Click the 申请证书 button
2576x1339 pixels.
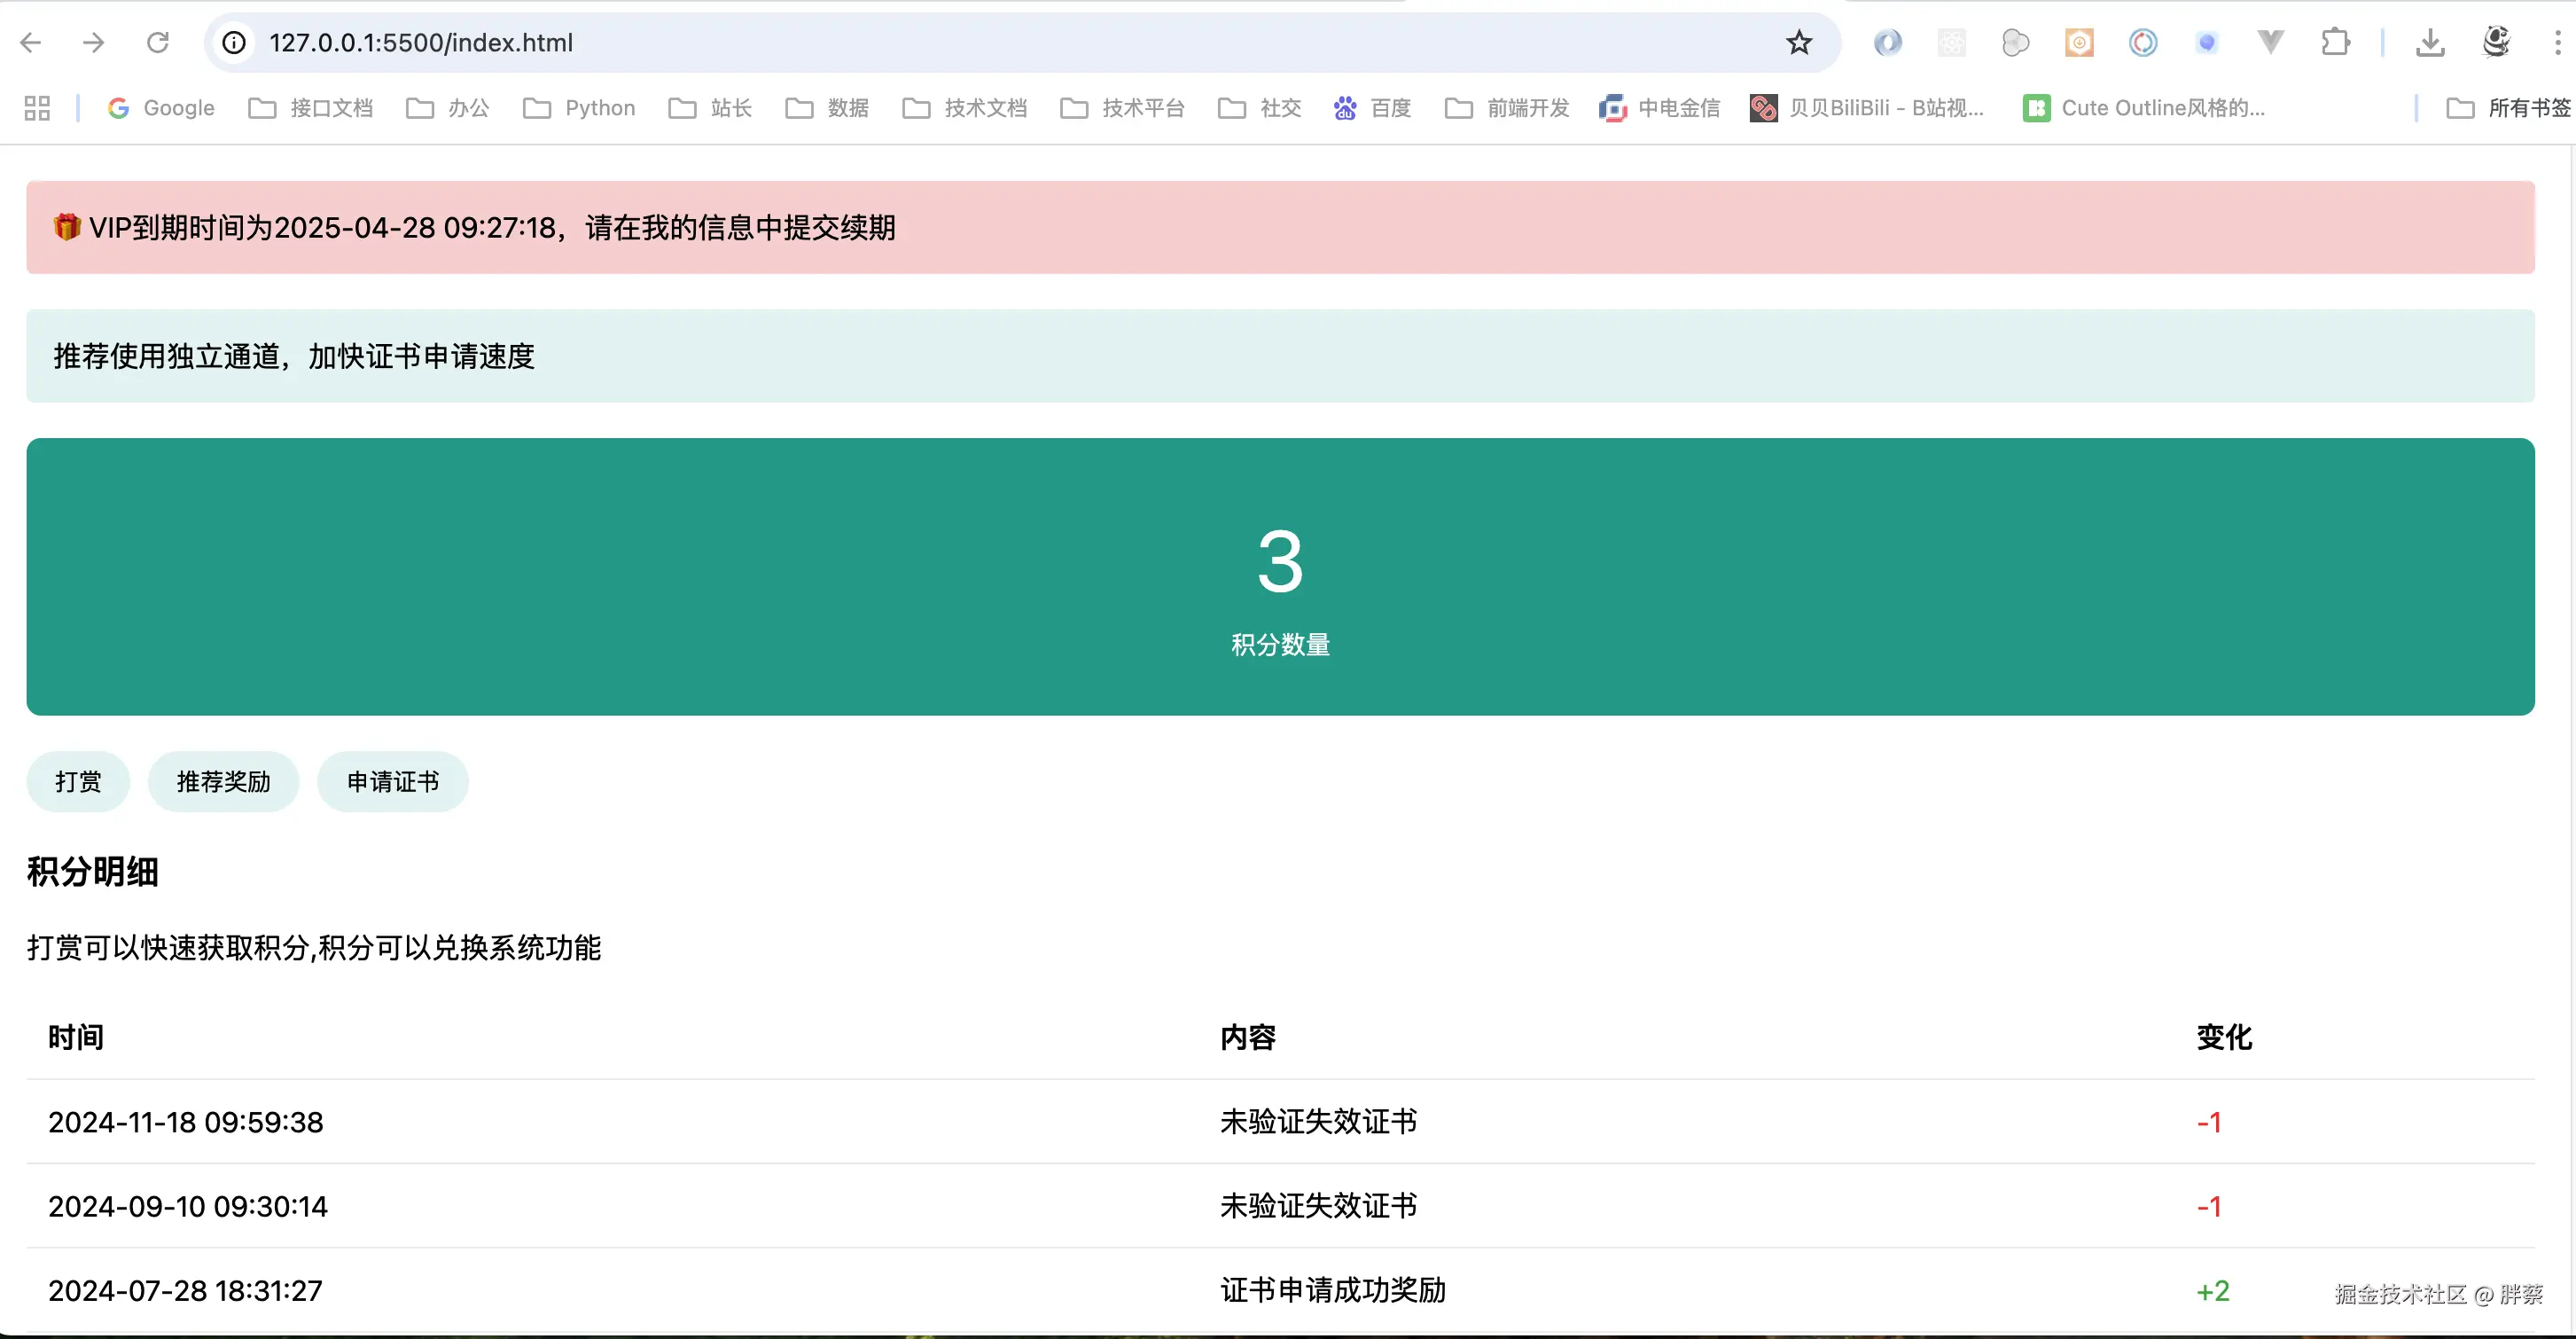pyautogui.click(x=392, y=781)
